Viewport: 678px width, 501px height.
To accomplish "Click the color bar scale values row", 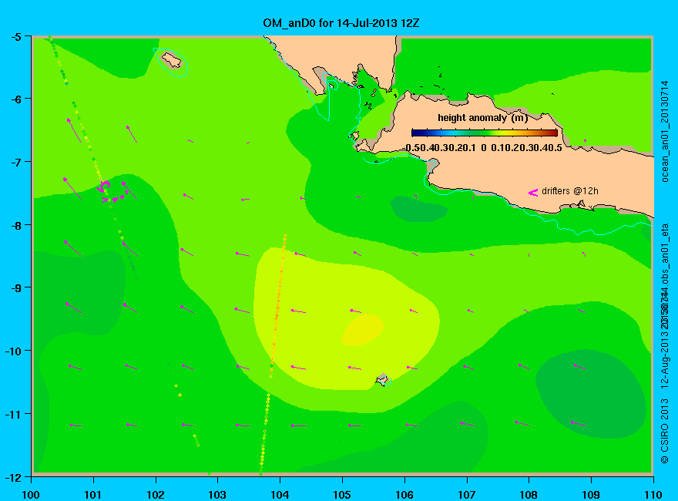I will pos(482,148).
